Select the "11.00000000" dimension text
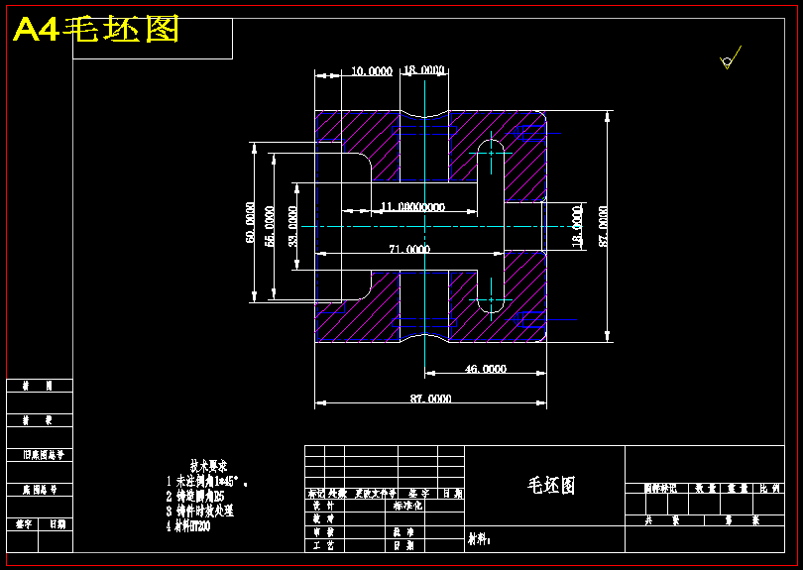Viewport: 803px width, 570px height. coord(412,207)
